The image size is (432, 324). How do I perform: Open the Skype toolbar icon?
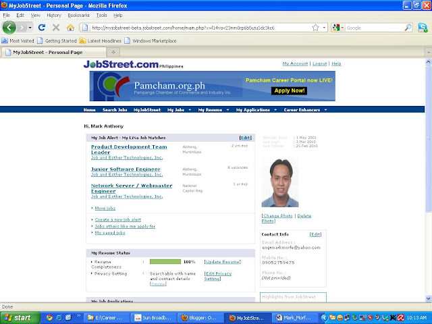[423, 28]
